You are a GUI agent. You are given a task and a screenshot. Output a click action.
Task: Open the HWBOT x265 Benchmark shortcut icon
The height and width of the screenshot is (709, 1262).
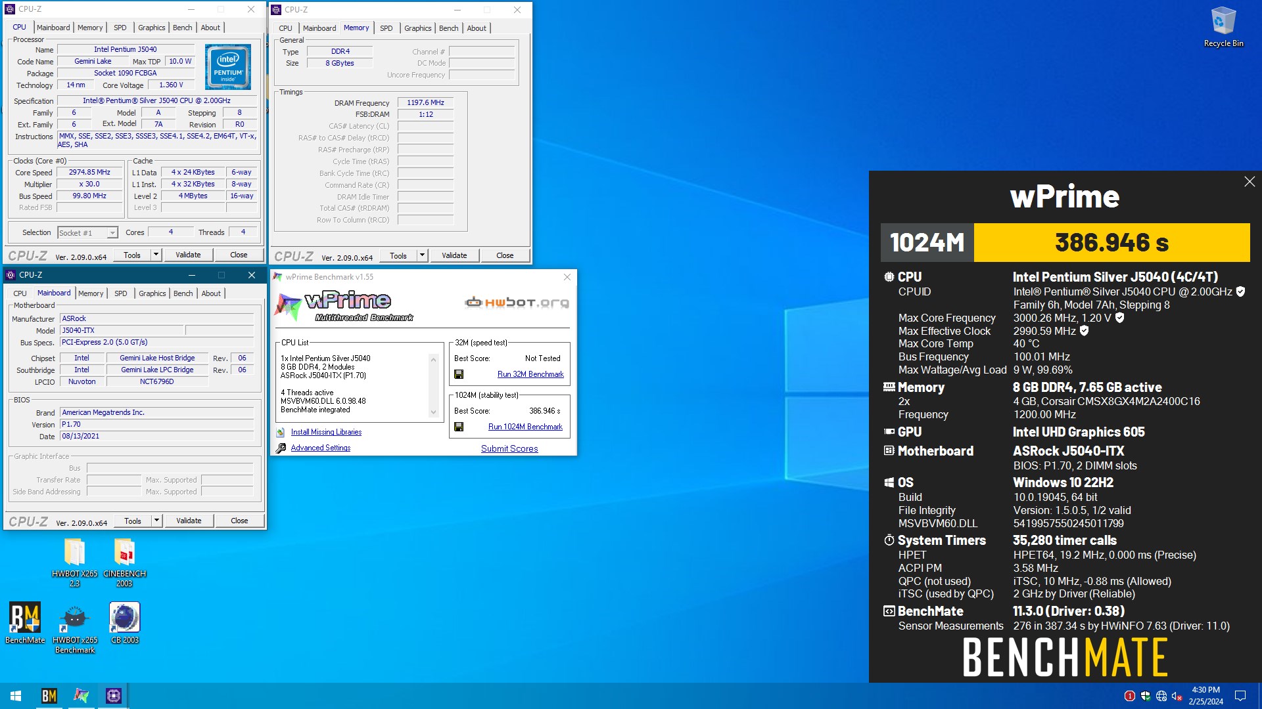click(x=75, y=628)
